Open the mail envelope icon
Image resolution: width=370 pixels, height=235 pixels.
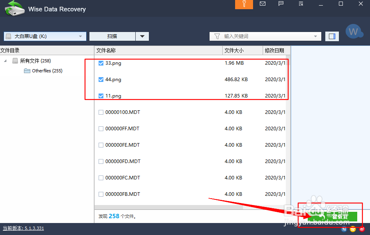(263, 4)
